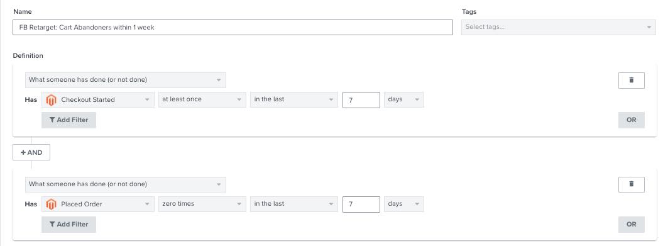
Task: Open the 'zero times' frequency dropdown
Action: [202, 204]
